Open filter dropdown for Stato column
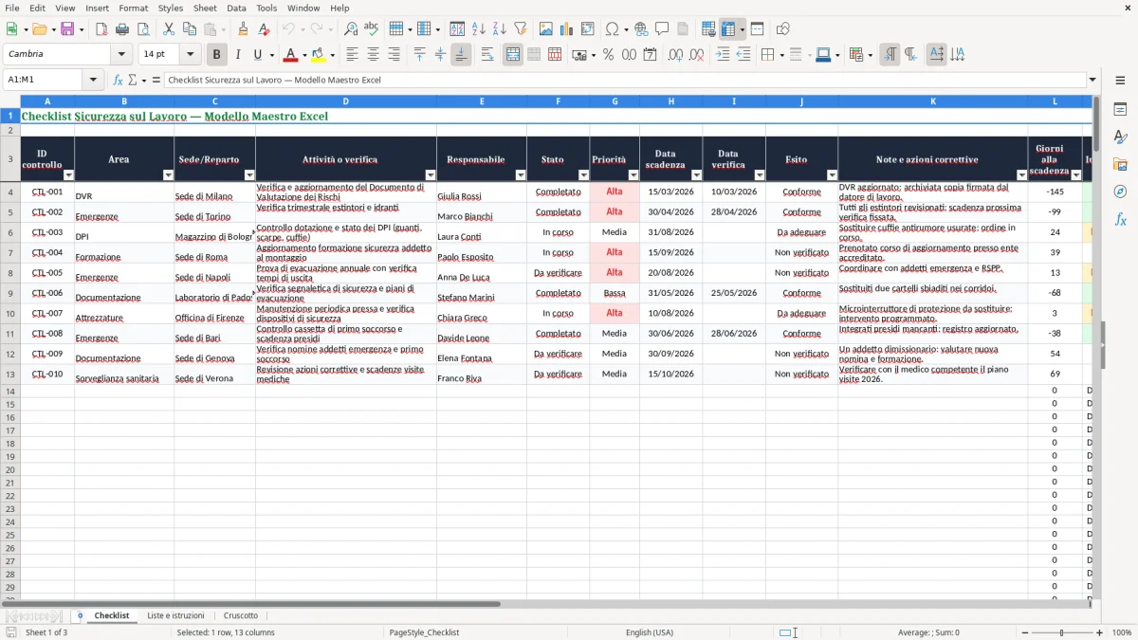 pos(583,175)
